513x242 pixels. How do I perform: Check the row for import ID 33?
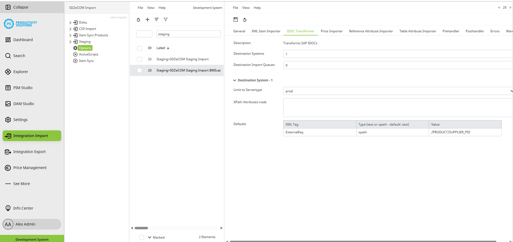click(139, 59)
